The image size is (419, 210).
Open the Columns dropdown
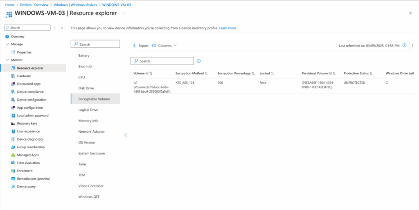click(164, 46)
